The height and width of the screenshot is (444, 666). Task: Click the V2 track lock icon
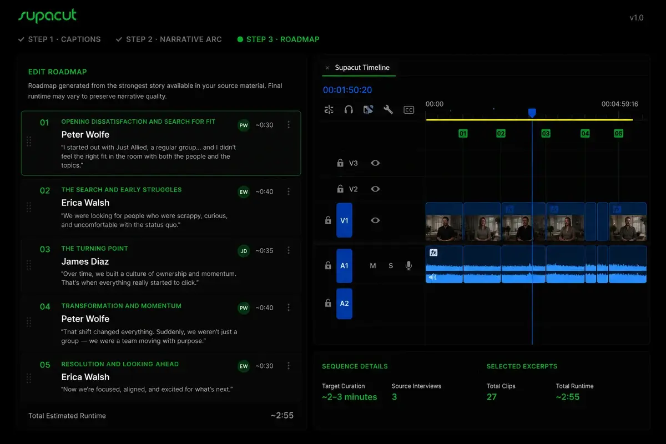click(x=340, y=189)
